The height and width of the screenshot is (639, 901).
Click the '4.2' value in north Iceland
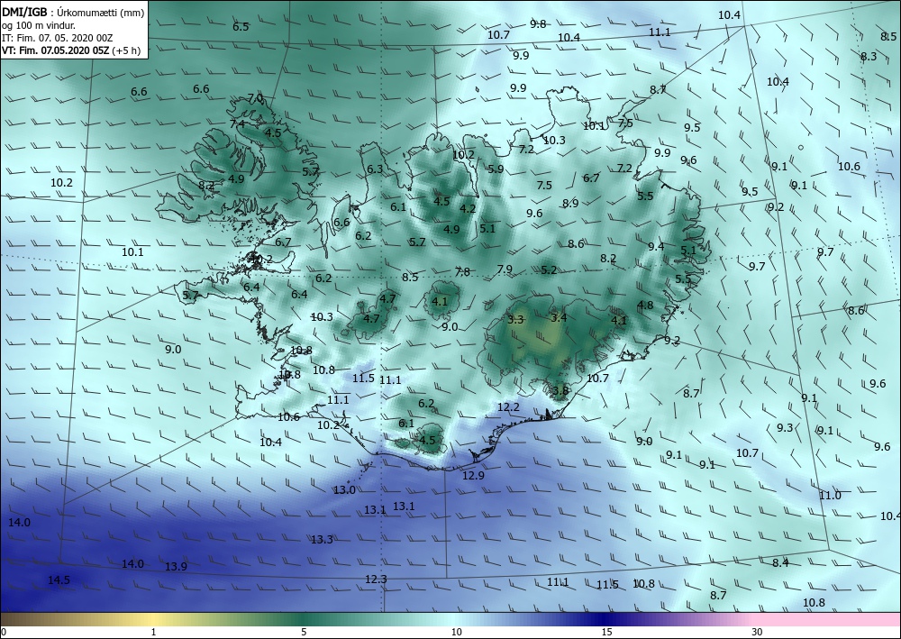tap(468, 208)
